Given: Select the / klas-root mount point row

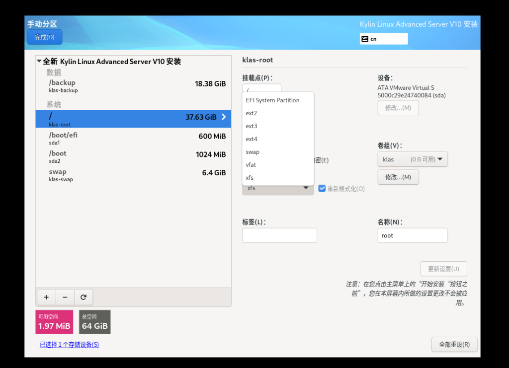Looking at the screenshot, I should [133, 119].
